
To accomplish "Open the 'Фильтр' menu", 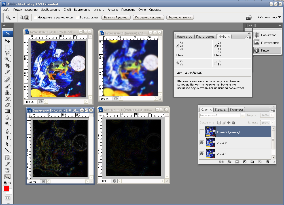I will (x=99, y=10).
